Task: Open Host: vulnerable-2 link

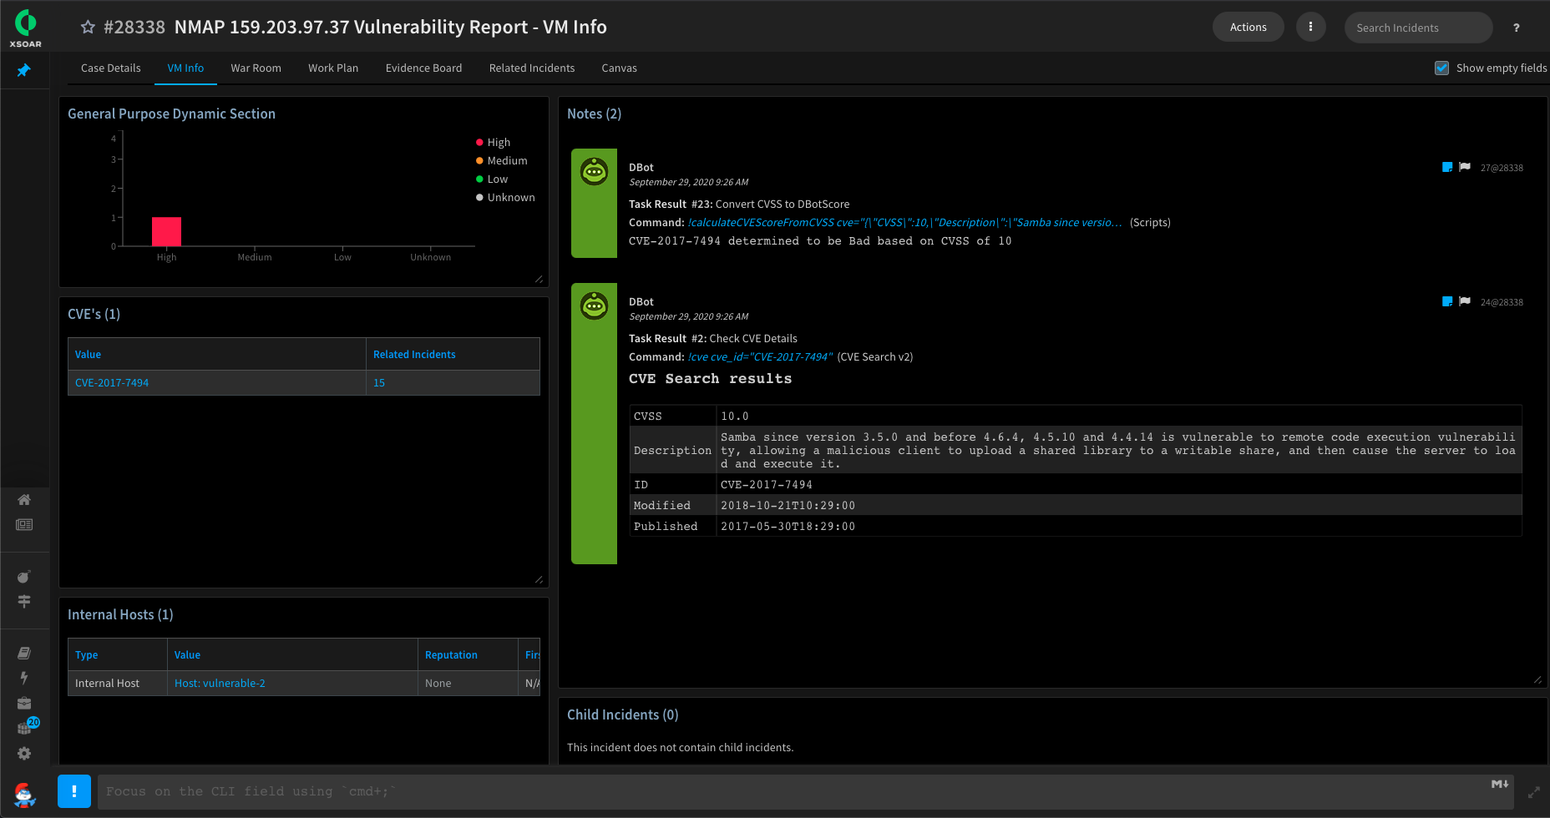Action: point(220,684)
